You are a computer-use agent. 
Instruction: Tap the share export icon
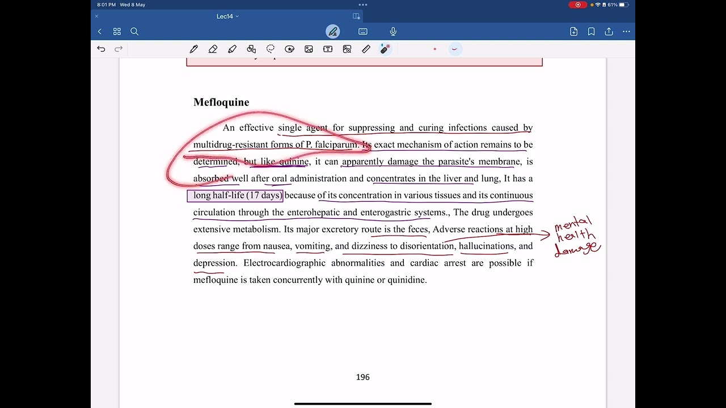coord(609,32)
